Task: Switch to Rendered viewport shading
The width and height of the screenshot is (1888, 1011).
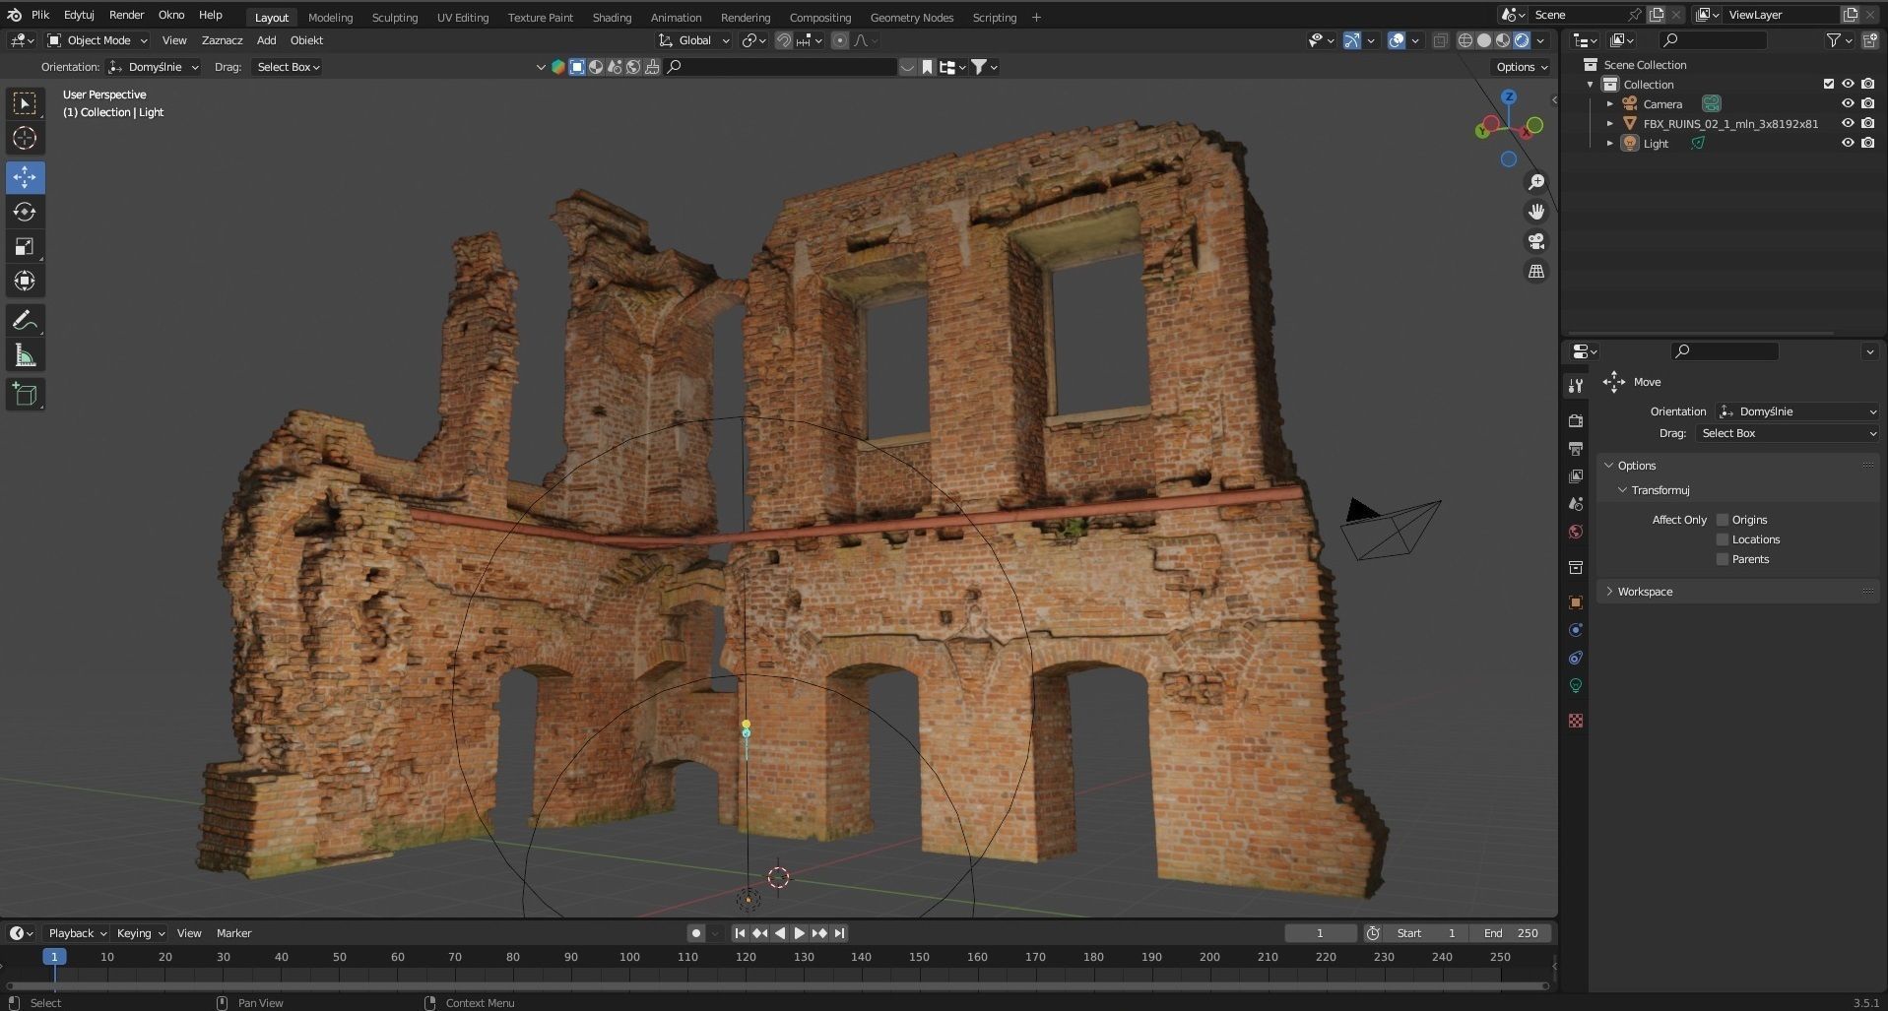Action: [1522, 40]
